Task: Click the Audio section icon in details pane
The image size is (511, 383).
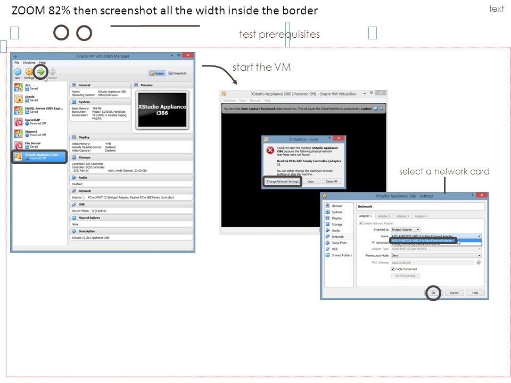Action: (x=74, y=178)
